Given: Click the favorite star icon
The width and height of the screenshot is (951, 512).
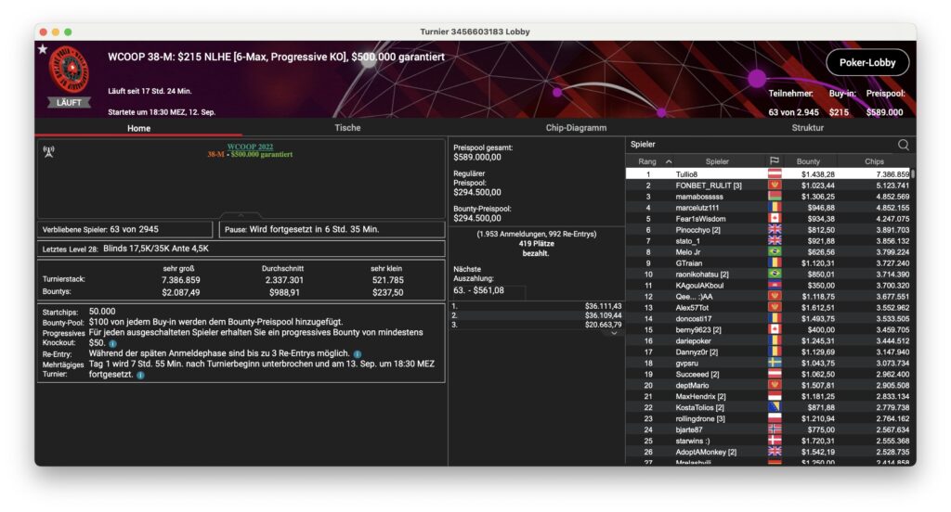Looking at the screenshot, I should coord(43,48).
